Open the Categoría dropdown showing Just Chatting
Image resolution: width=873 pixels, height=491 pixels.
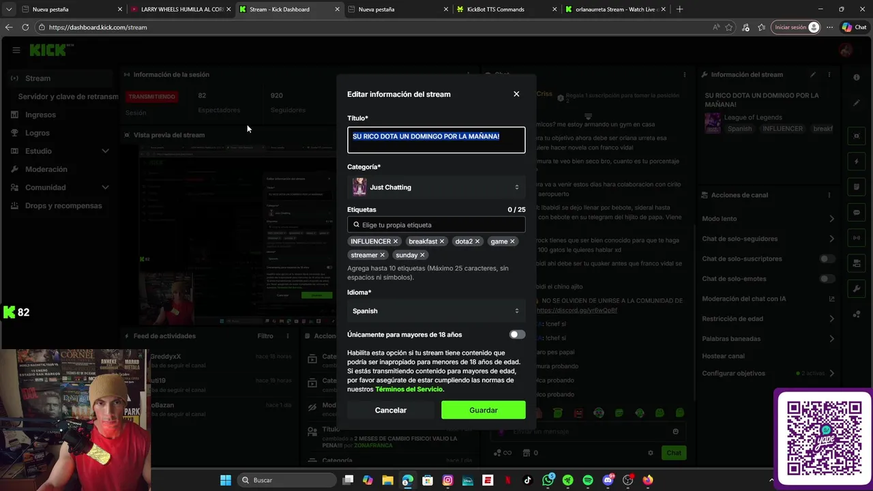(x=436, y=187)
